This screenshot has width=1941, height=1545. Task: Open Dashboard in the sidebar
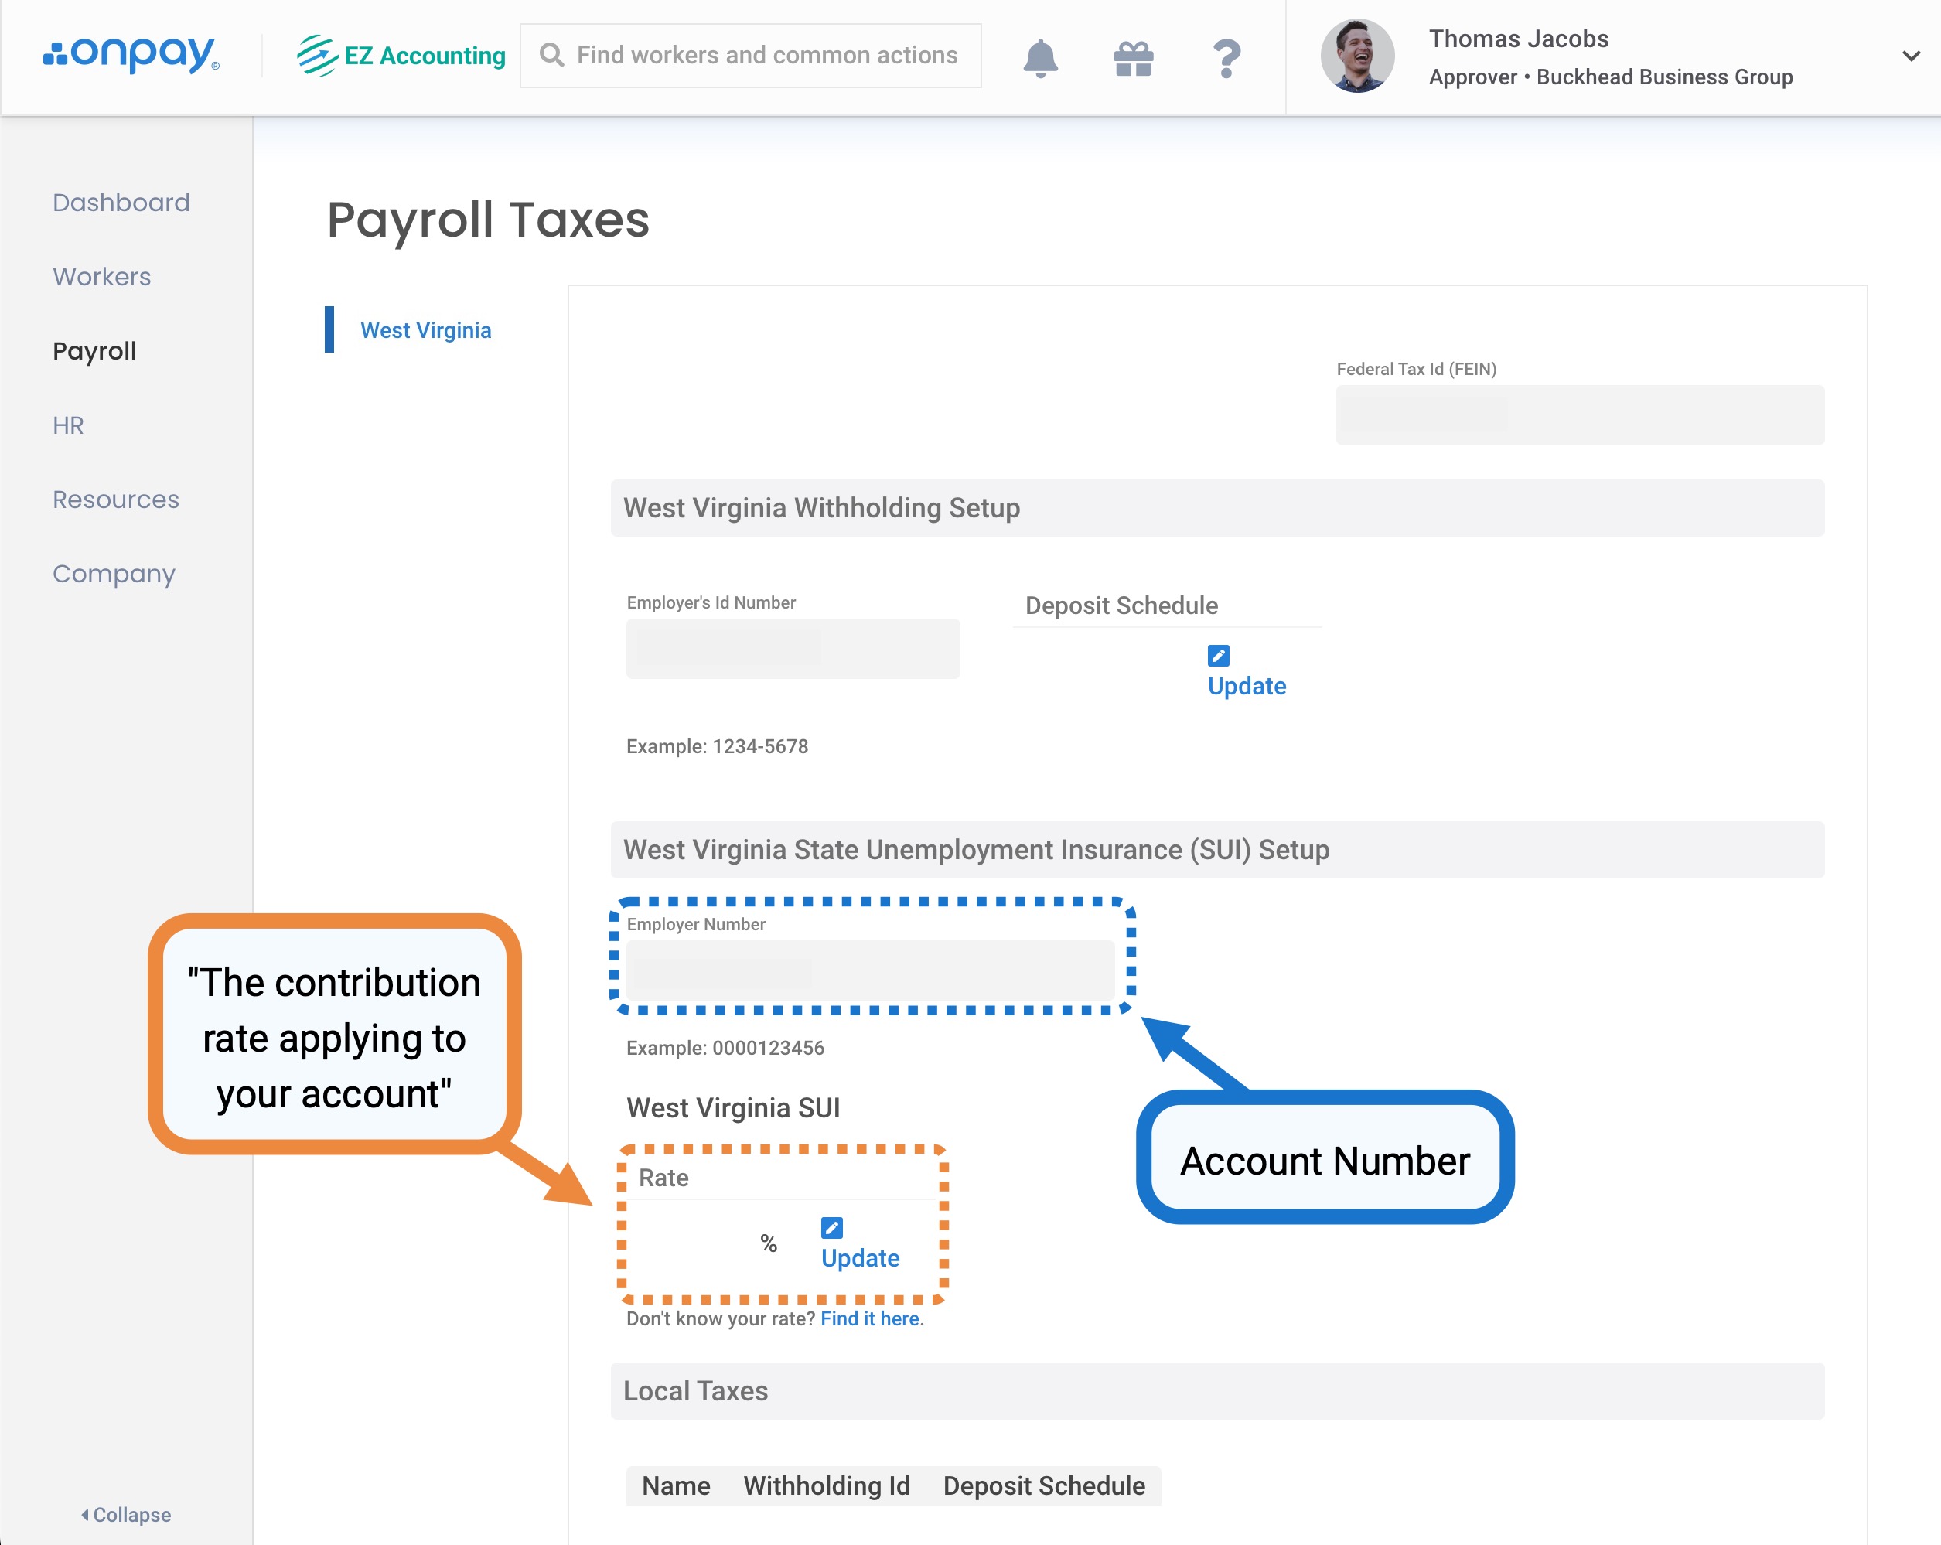[121, 203]
